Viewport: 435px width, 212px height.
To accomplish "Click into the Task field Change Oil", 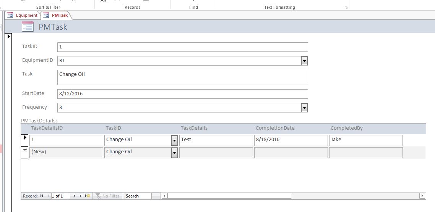I will pyautogui.click(x=183, y=77).
